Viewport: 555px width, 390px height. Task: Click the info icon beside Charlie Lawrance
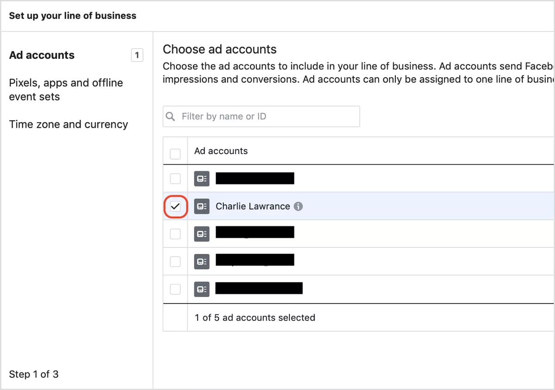point(298,206)
